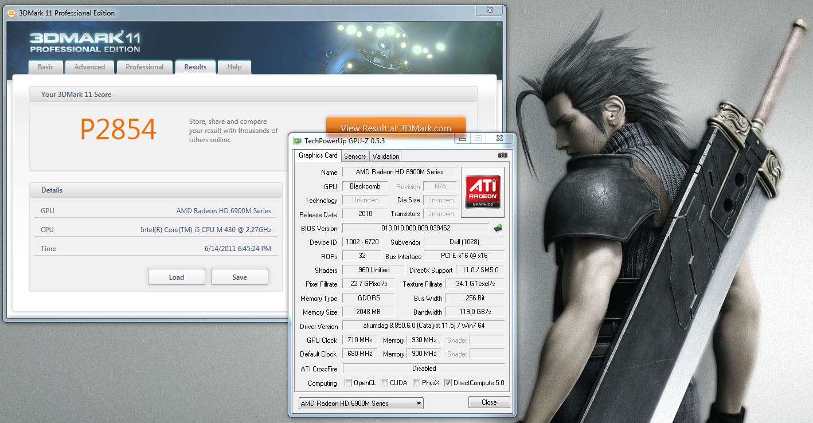Click the 900 MHz default memory field
Viewport: 813px width, 423px height.
424,354
